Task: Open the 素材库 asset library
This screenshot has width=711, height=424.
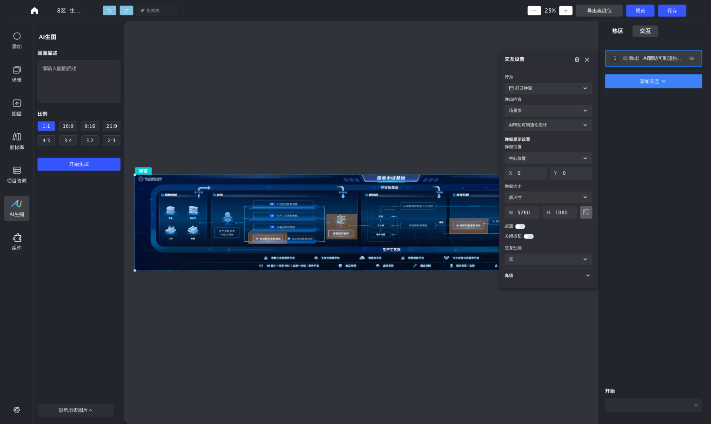Action: [x=17, y=141]
